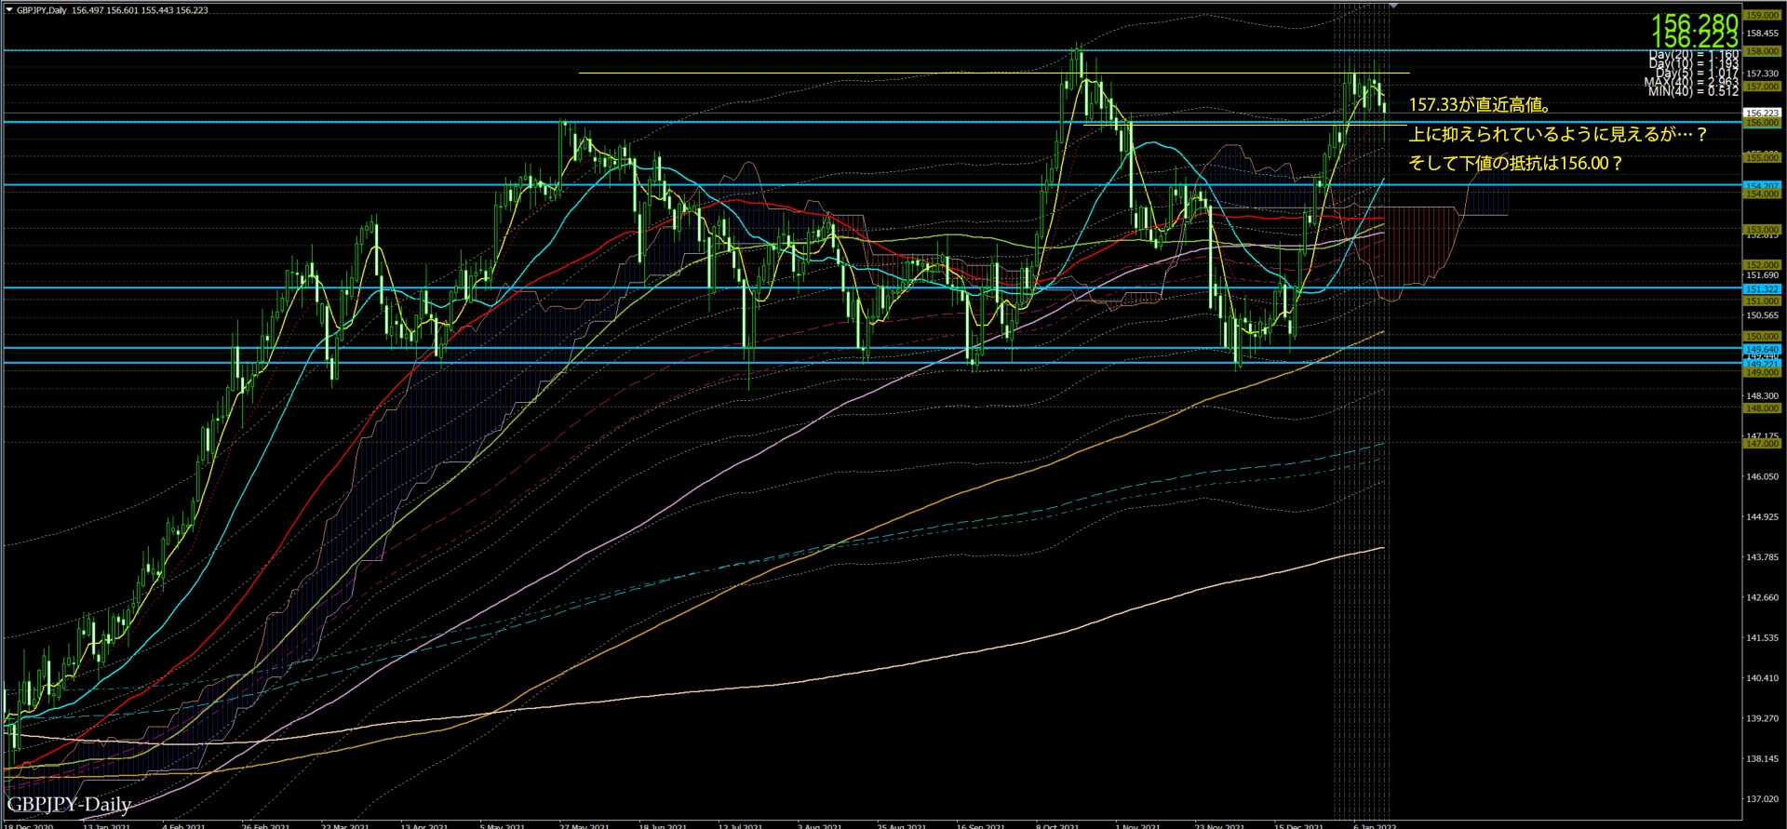Click the 149.640 blue price level tag

tap(1761, 349)
